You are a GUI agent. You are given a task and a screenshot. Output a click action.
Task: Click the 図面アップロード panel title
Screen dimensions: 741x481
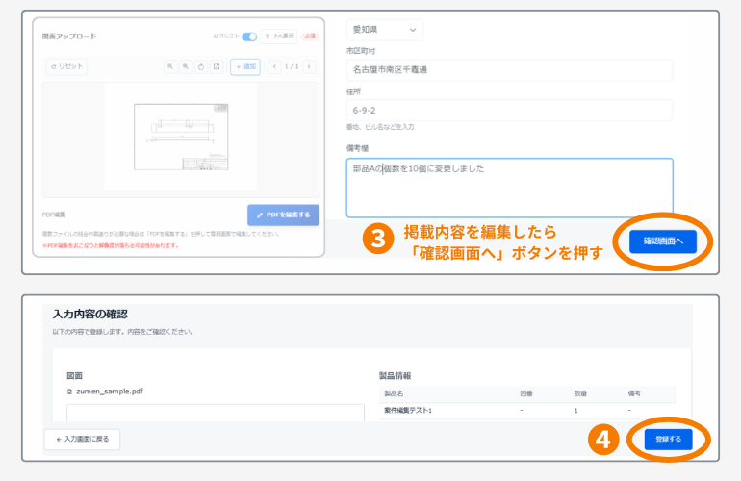tap(69, 37)
